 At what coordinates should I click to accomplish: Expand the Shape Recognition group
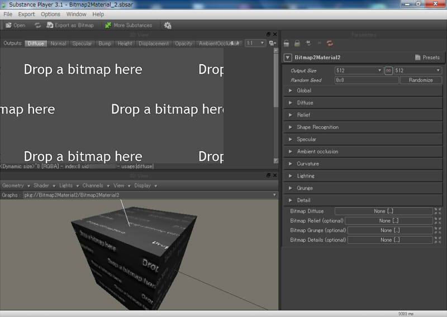[x=363, y=127]
